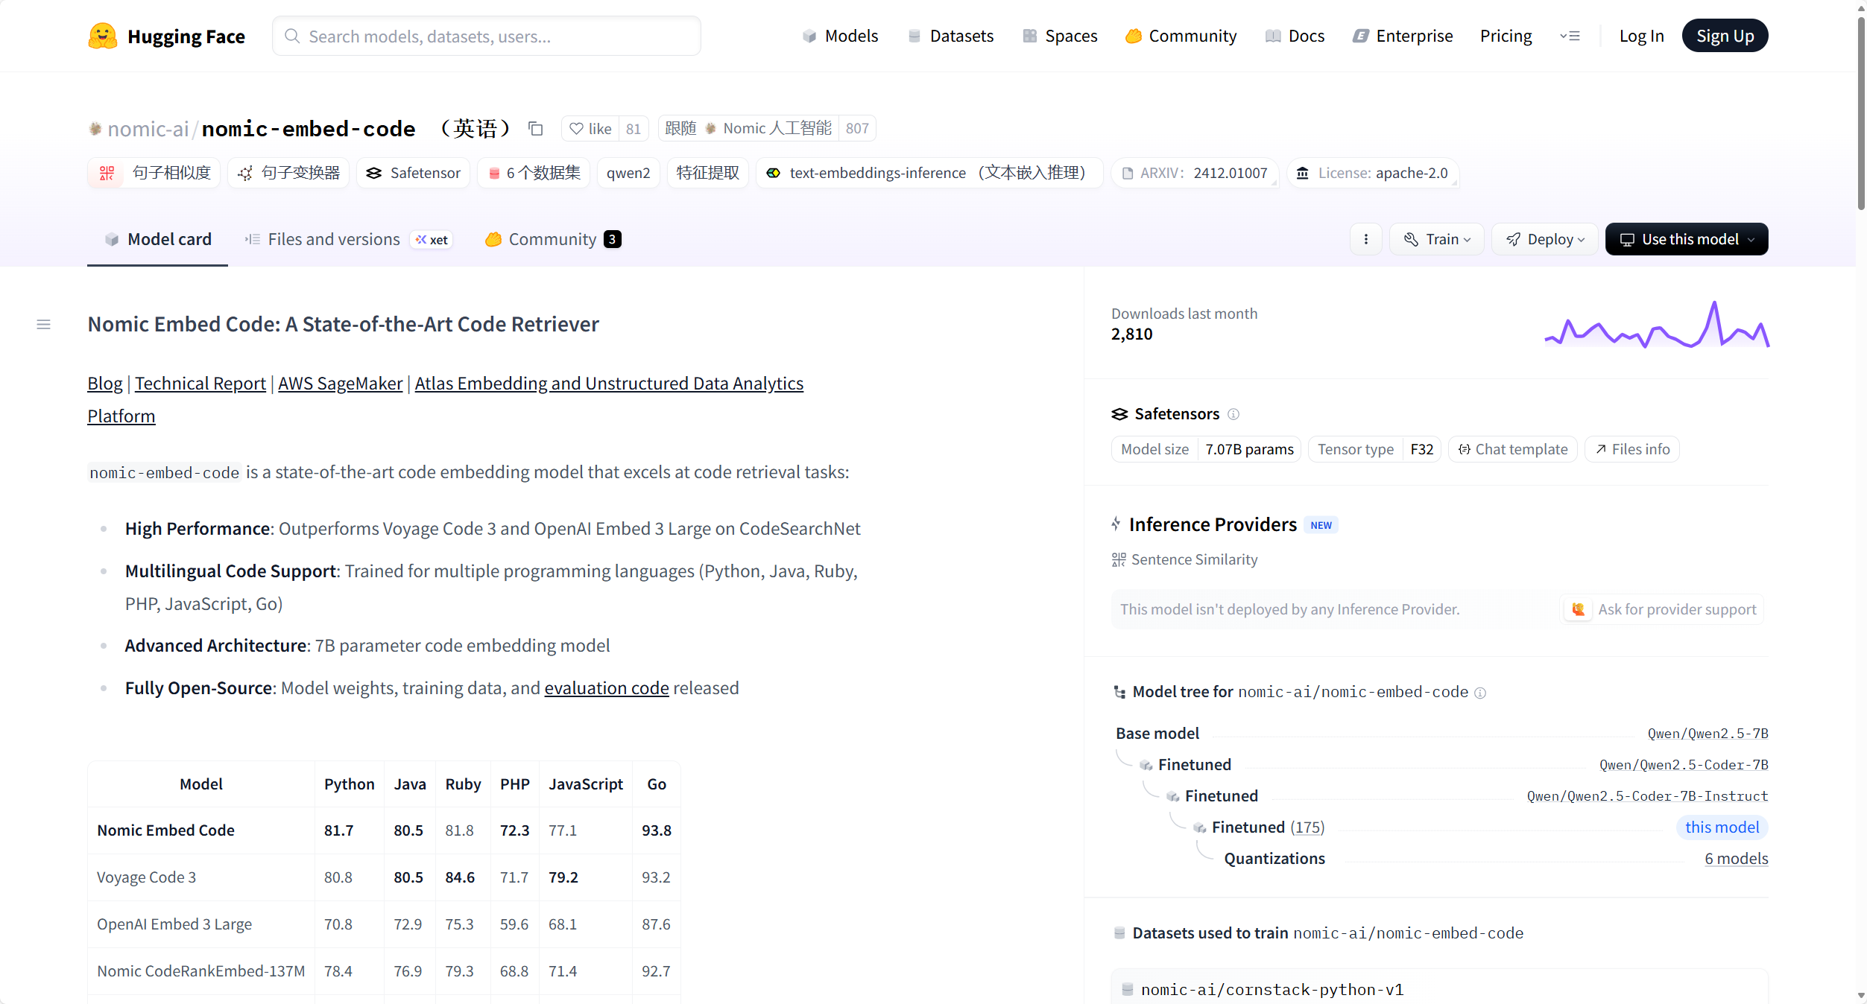Open the Technical Report link
The width and height of the screenshot is (1867, 1004).
tap(200, 384)
